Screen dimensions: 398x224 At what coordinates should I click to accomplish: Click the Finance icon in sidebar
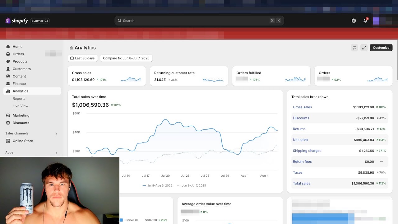(x=8, y=84)
